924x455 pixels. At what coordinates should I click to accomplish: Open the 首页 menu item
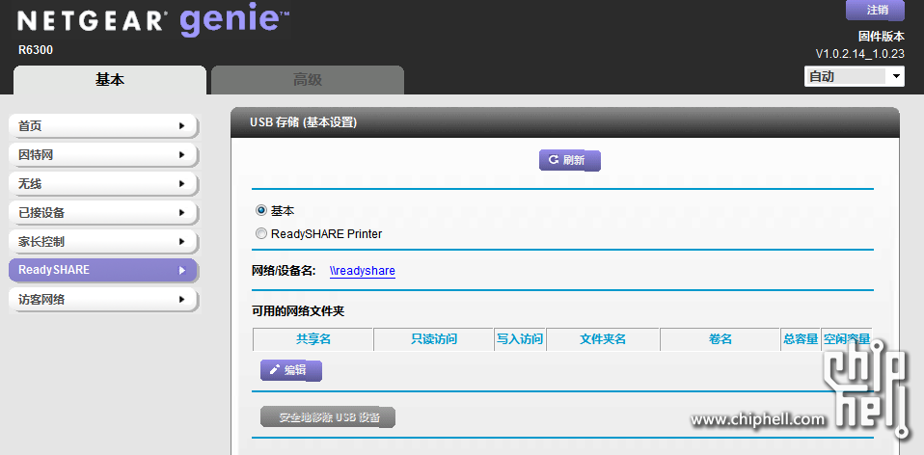(103, 125)
